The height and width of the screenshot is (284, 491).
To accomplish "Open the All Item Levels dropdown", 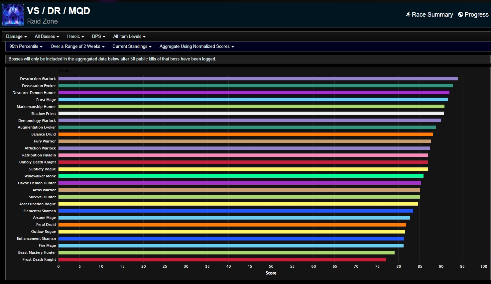I will click(x=129, y=37).
